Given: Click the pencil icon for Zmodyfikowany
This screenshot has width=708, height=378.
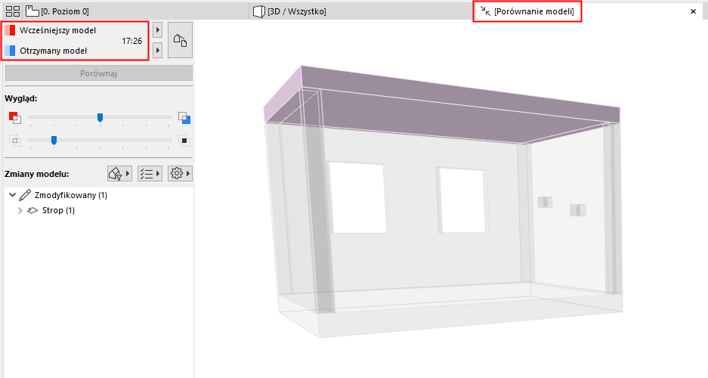Looking at the screenshot, I should click(25, 195).
